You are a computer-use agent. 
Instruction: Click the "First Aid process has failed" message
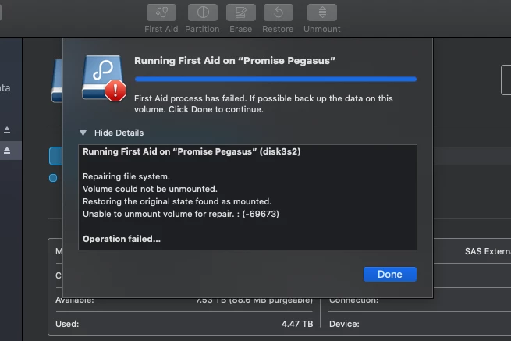pos(264,104)
